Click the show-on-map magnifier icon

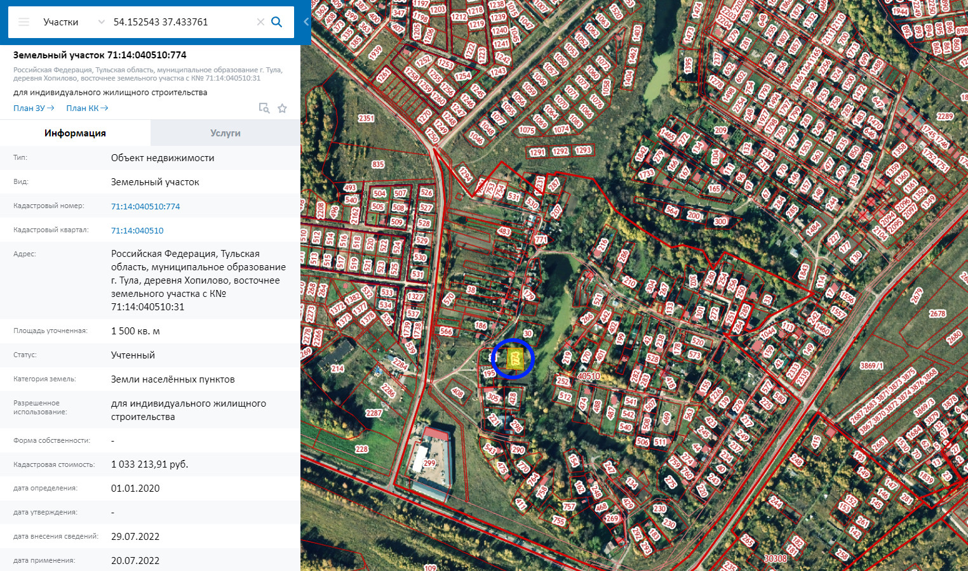tap(264, 108)
